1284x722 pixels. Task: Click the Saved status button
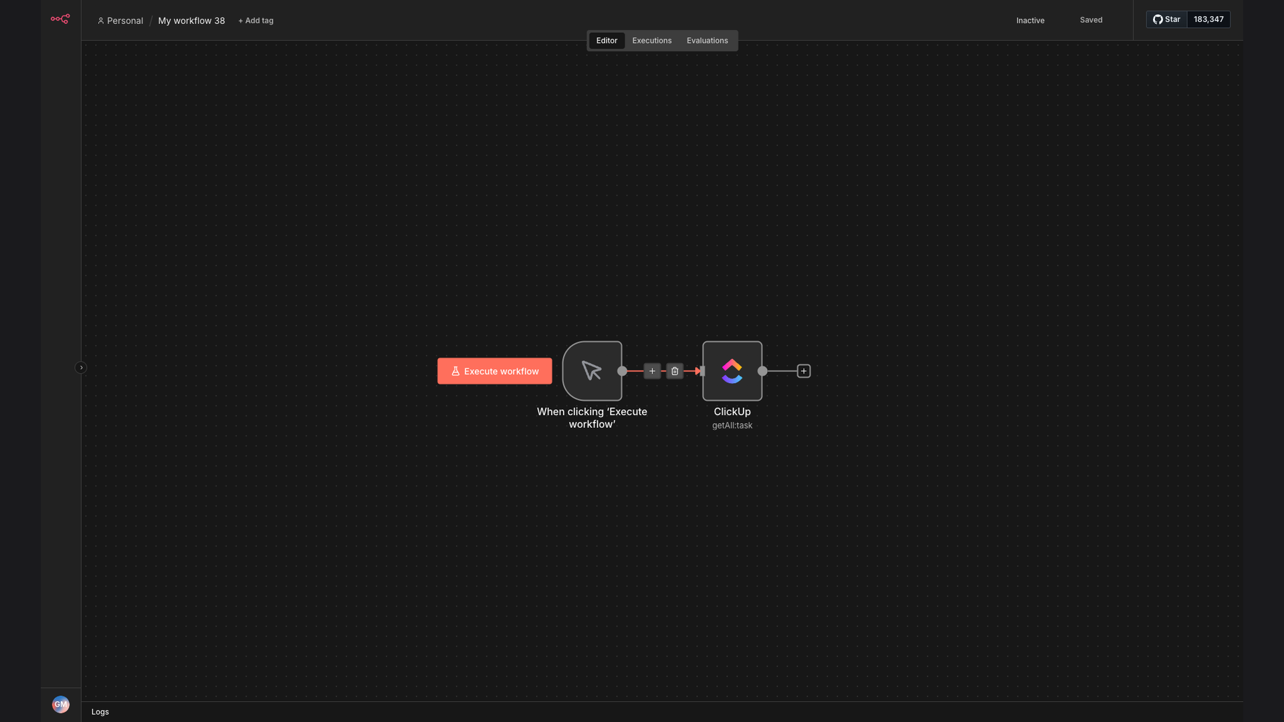[1091, 20]
